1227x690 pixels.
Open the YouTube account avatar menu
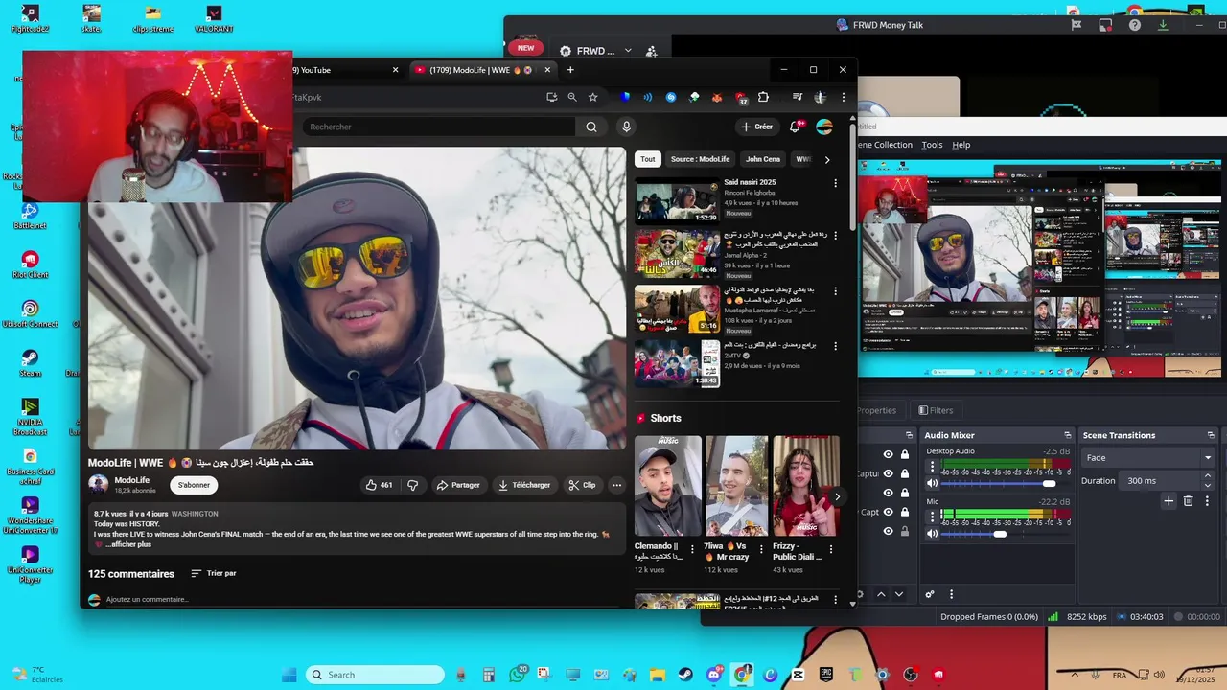pyautogui.click(x=824, y=126)
